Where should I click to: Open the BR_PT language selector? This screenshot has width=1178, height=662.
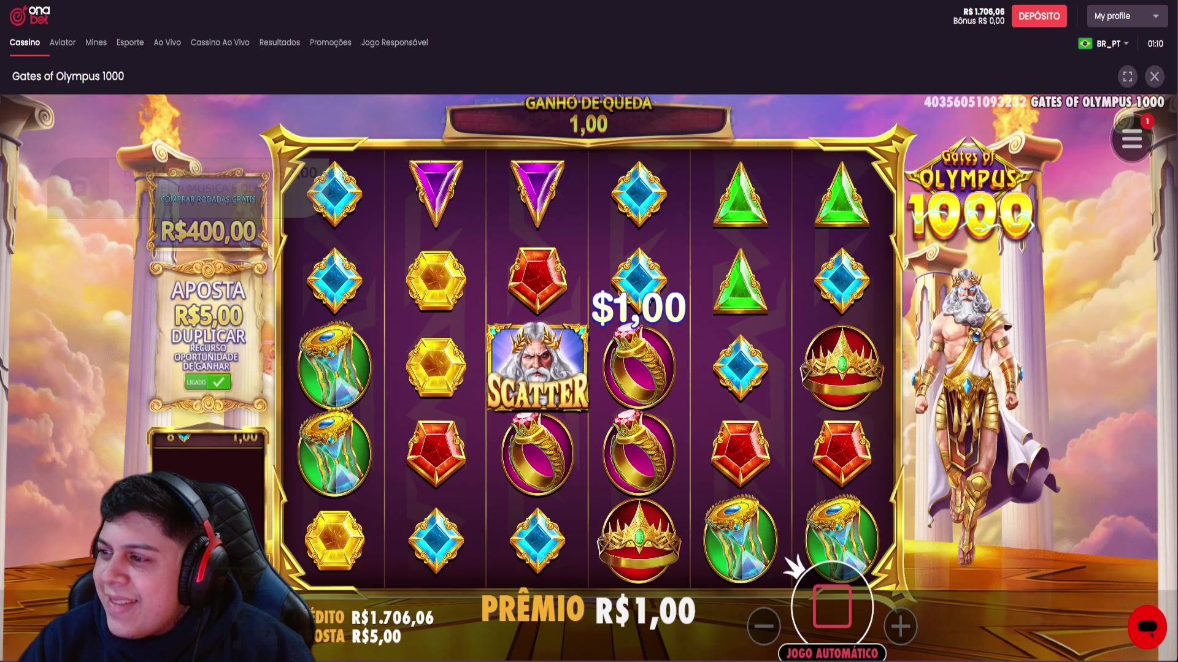[1112, 44]
